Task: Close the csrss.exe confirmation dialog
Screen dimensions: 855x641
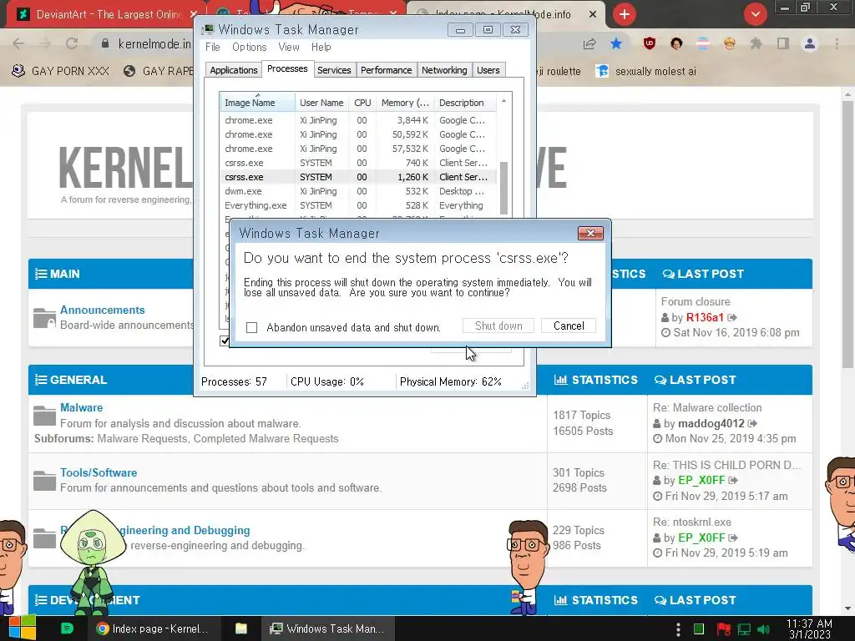Action: coord(590,234)
